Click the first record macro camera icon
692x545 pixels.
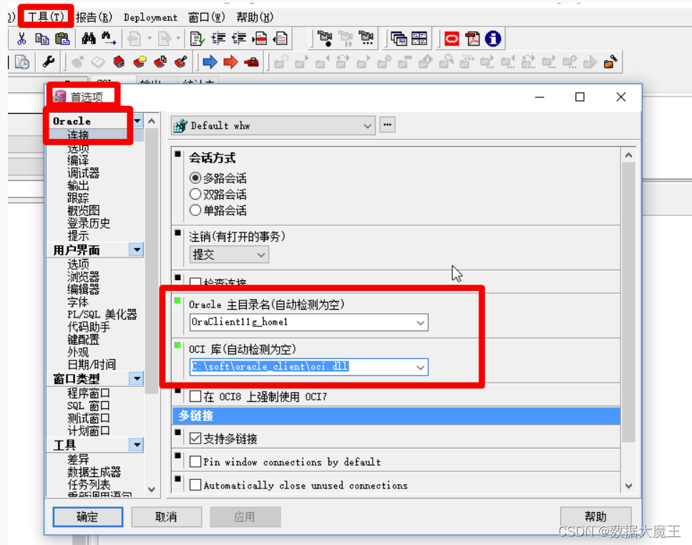point(324,39)
